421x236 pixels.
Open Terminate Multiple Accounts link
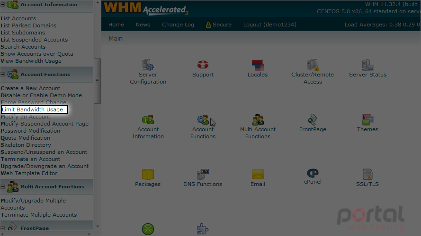tap(39, 215)
